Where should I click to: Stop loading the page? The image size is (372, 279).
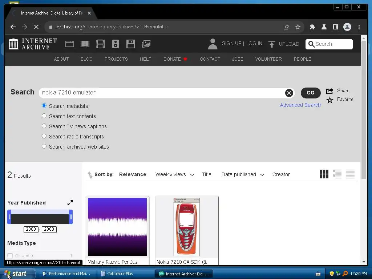36,27
